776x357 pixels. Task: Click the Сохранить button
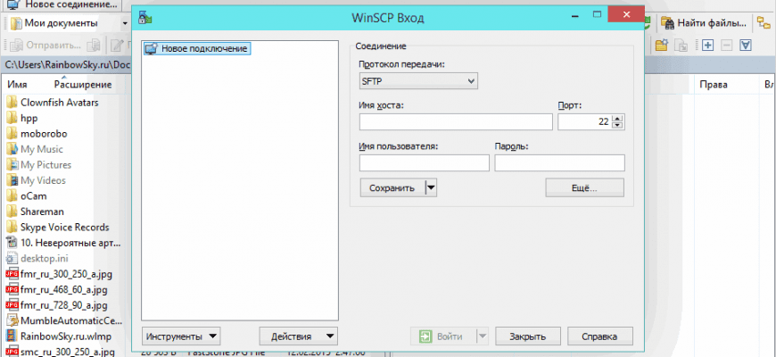[392, 188]
